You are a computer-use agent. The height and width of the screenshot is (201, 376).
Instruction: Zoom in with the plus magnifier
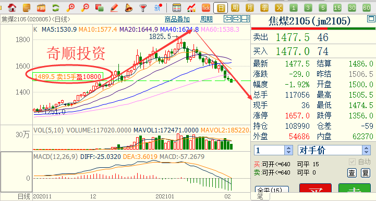pos(70,8)
